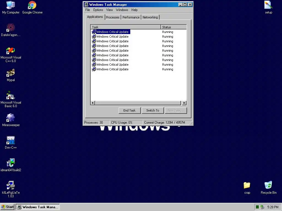Select Microsoft Visual Basic 6.0 shortcut

pos(11,99)
